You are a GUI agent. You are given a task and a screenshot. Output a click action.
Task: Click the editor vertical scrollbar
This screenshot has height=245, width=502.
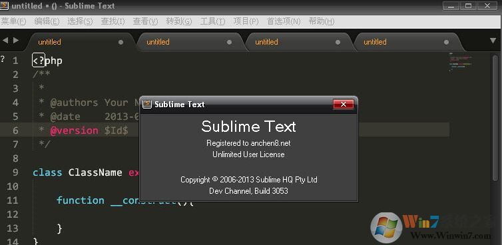(496, 119)
